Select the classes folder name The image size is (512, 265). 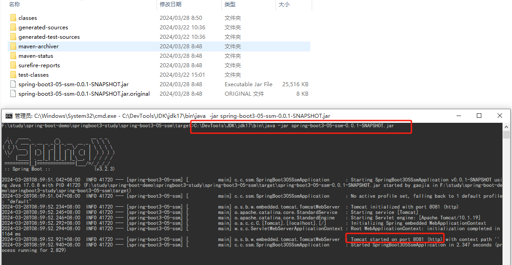28,18
